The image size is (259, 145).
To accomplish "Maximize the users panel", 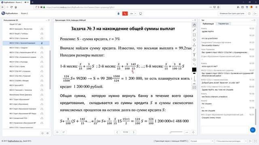I will (x=49, y=20).
